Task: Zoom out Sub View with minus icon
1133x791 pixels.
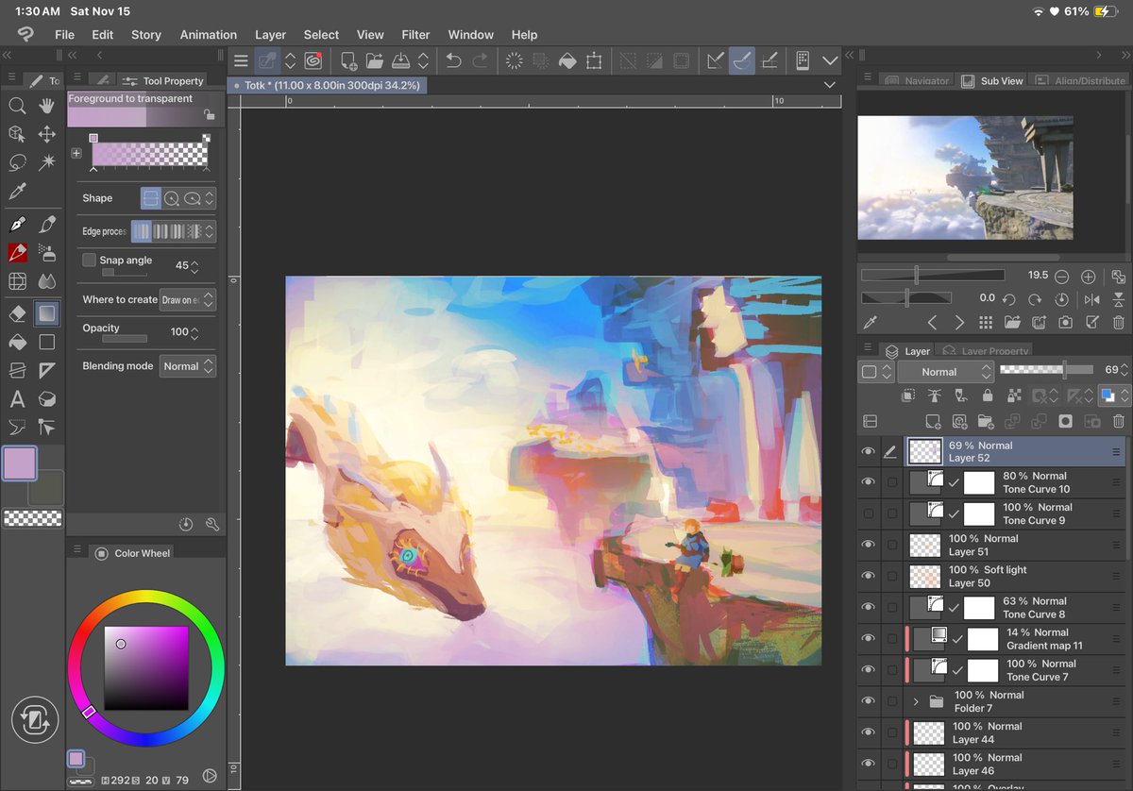Action: coord(1062,276)
